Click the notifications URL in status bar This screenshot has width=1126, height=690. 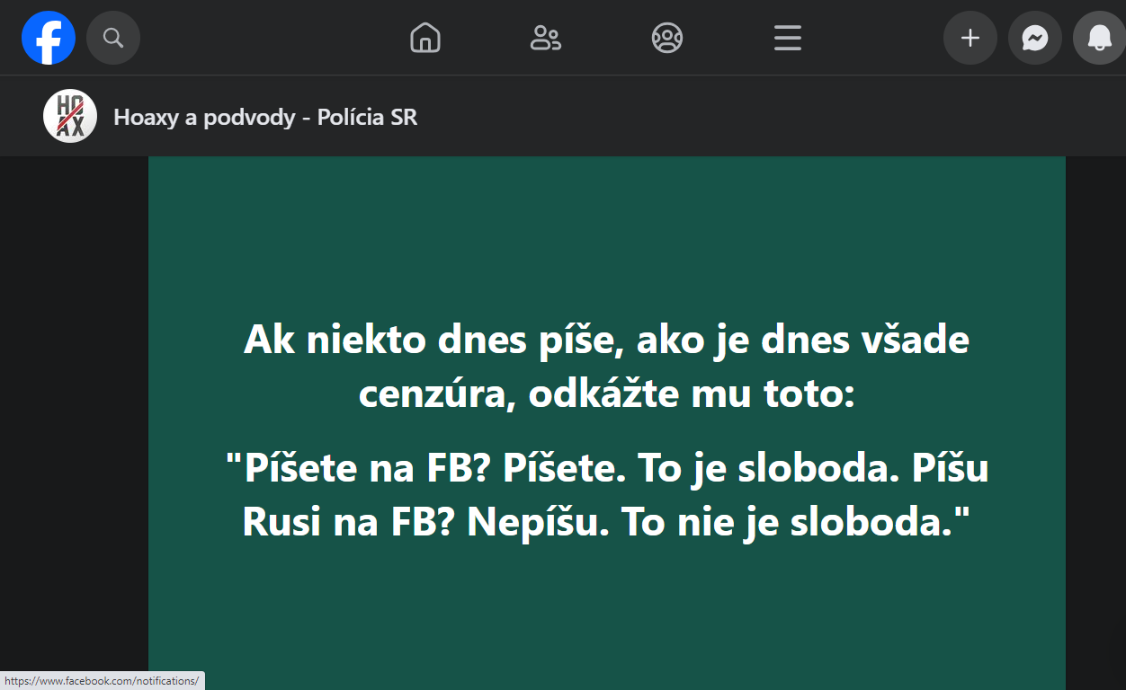(102, 681)
